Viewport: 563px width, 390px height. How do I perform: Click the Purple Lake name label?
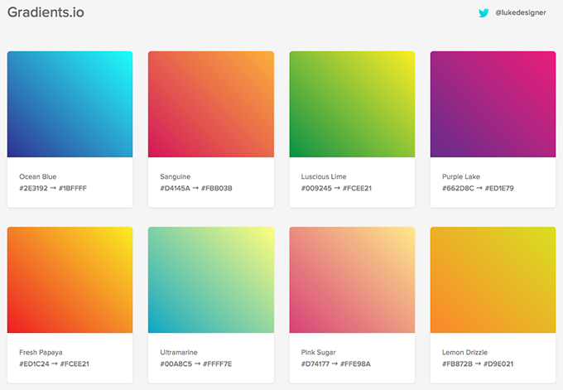461,176
